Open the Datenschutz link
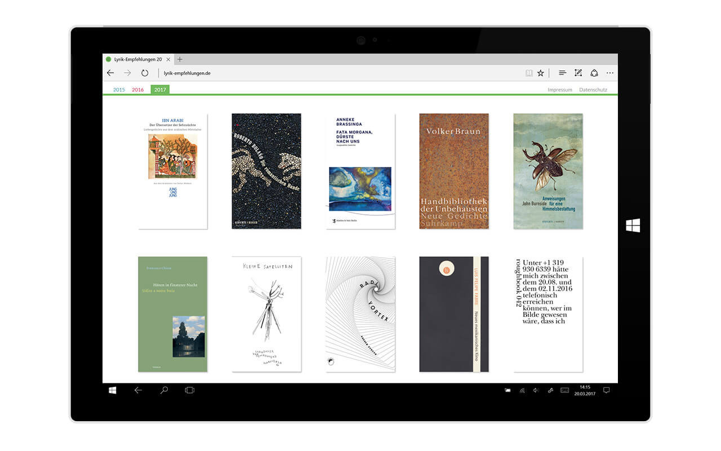Viewport: 721px width, 451px height. coord(593,90)
